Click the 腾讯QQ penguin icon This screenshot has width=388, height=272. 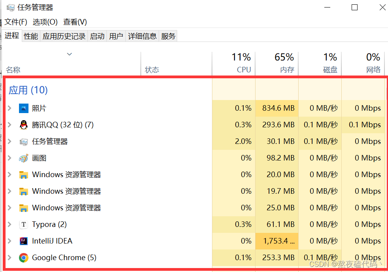(x=23, y=125)
